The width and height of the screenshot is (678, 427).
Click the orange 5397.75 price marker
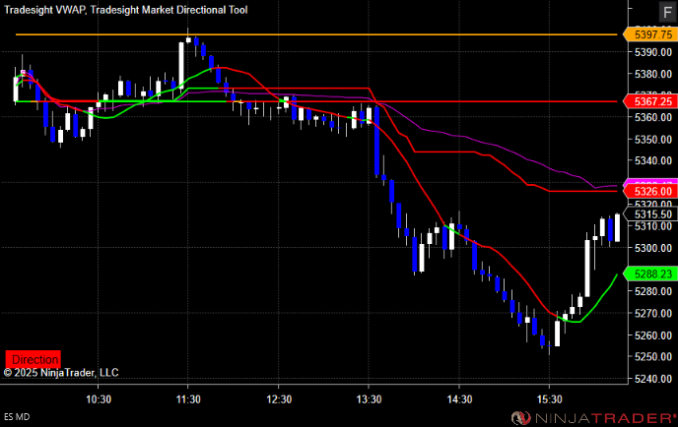coord(650,34)
